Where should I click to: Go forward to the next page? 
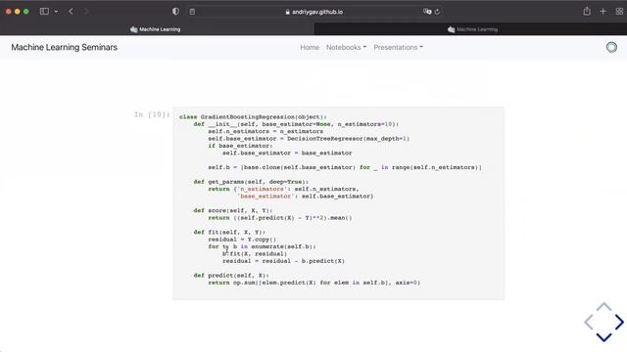(x=86, y=12)
